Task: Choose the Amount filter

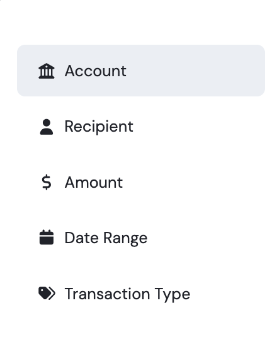Action: click(x=141, y=182)
